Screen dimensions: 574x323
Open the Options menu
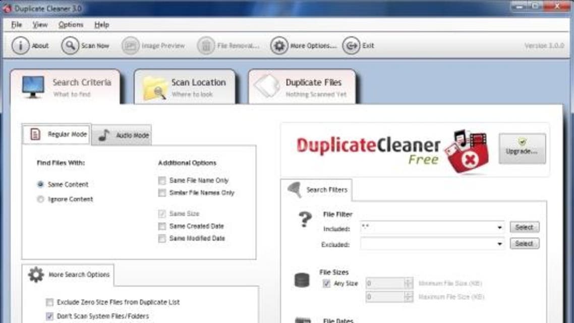pyautogui.click(x=71, y=25)
